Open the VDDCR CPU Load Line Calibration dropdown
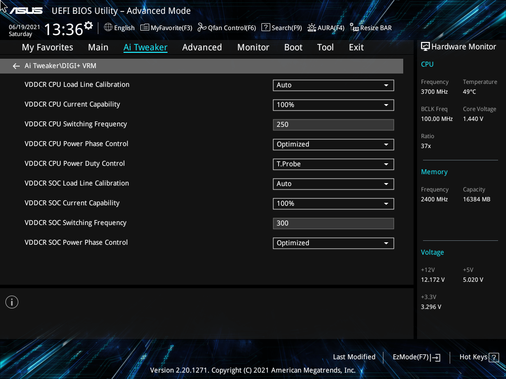 (x=333, y=85)
